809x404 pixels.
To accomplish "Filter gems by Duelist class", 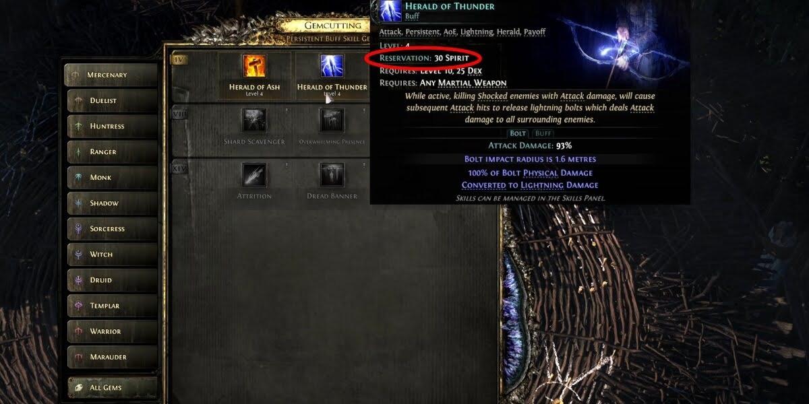I will tap(111, 100).
